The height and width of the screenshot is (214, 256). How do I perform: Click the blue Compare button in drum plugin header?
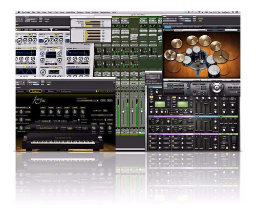click(x=188, y=21)
